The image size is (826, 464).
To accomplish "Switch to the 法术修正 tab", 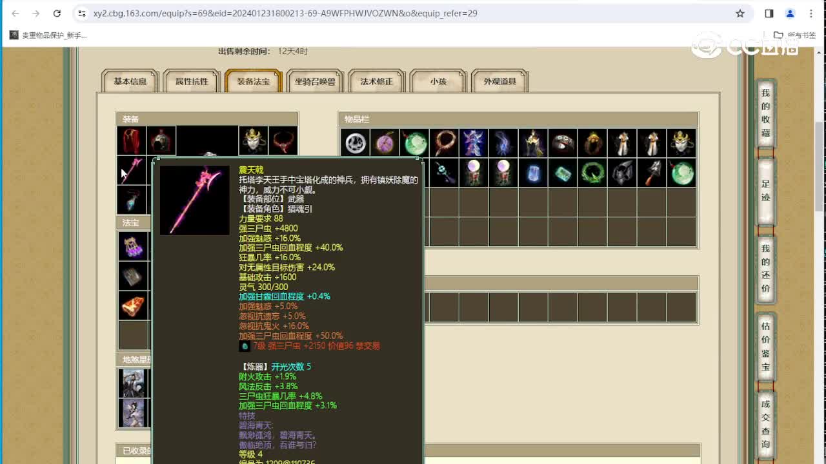I will (x=376, y=81).
